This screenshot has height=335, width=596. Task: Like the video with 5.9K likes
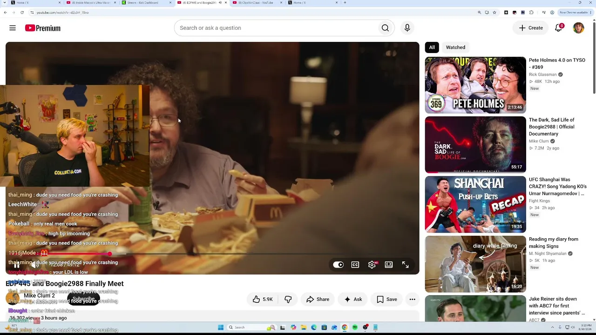pos(263,299)
